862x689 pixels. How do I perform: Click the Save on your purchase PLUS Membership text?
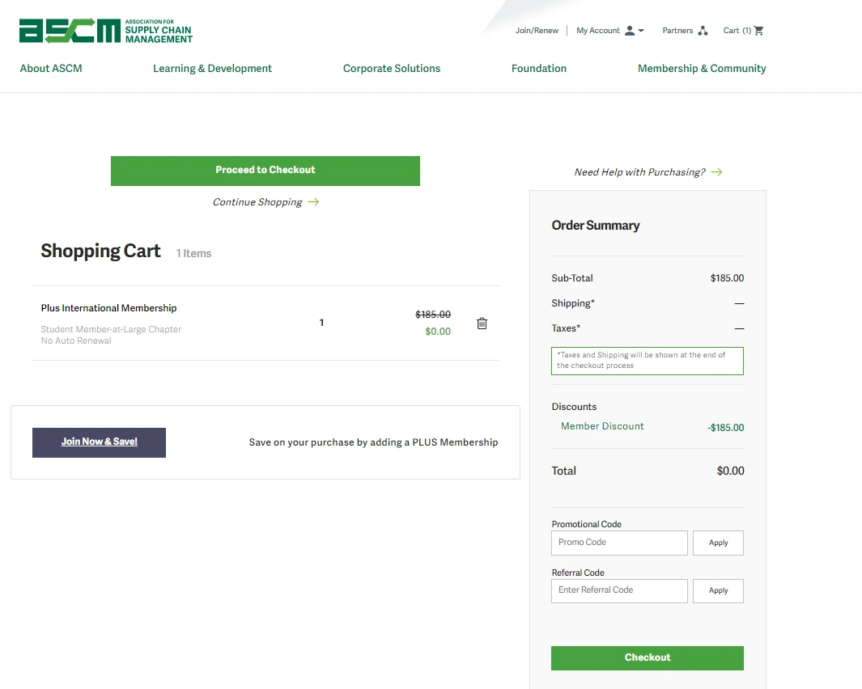373,442
